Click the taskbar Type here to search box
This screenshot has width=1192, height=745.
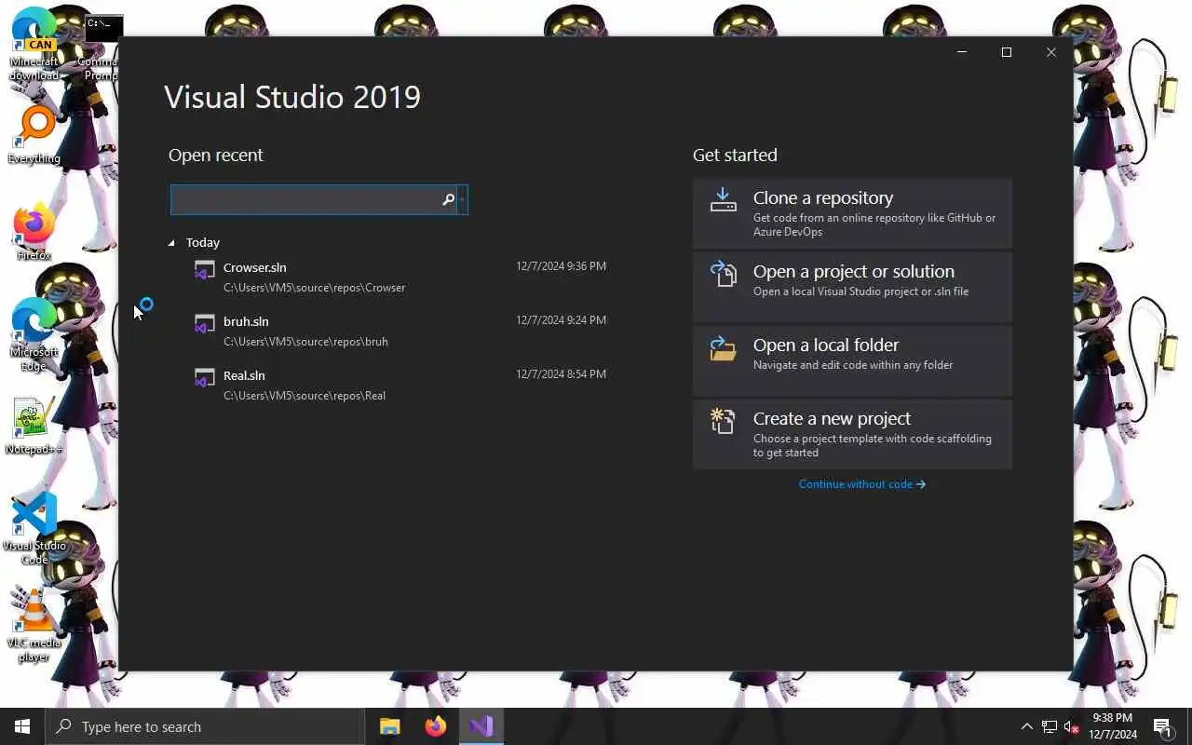coord(205,726)
